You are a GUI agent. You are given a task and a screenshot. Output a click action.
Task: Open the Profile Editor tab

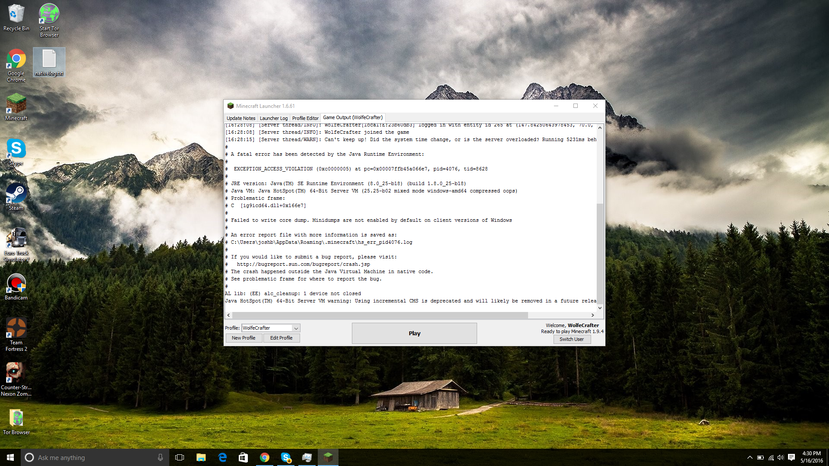[305, 118]
